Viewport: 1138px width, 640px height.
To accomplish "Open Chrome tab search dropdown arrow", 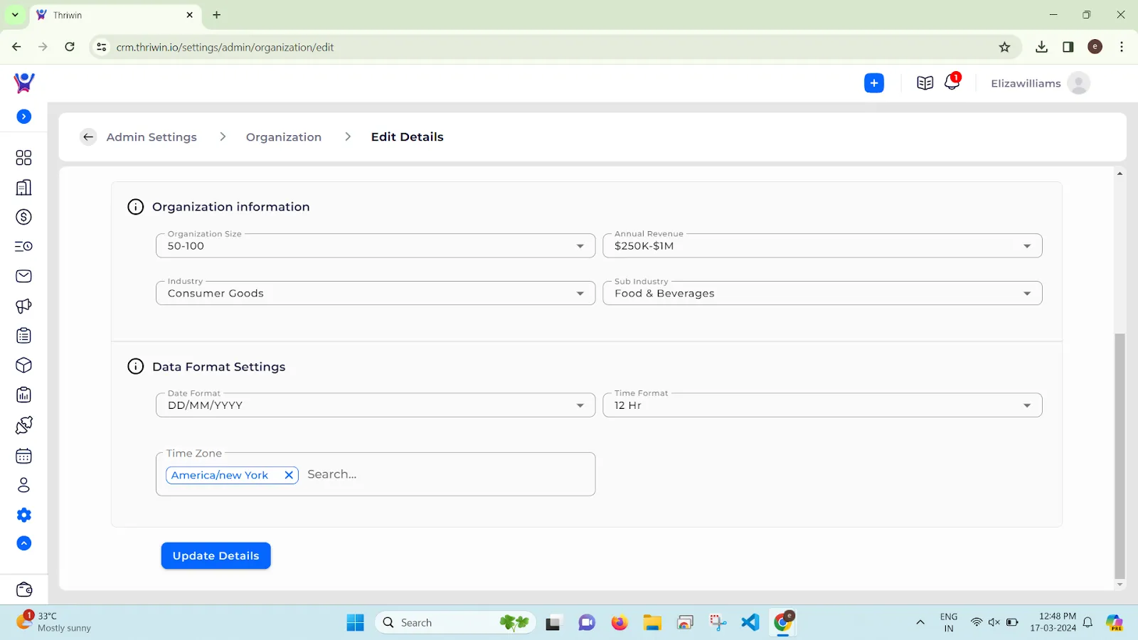I will [15, 15].
